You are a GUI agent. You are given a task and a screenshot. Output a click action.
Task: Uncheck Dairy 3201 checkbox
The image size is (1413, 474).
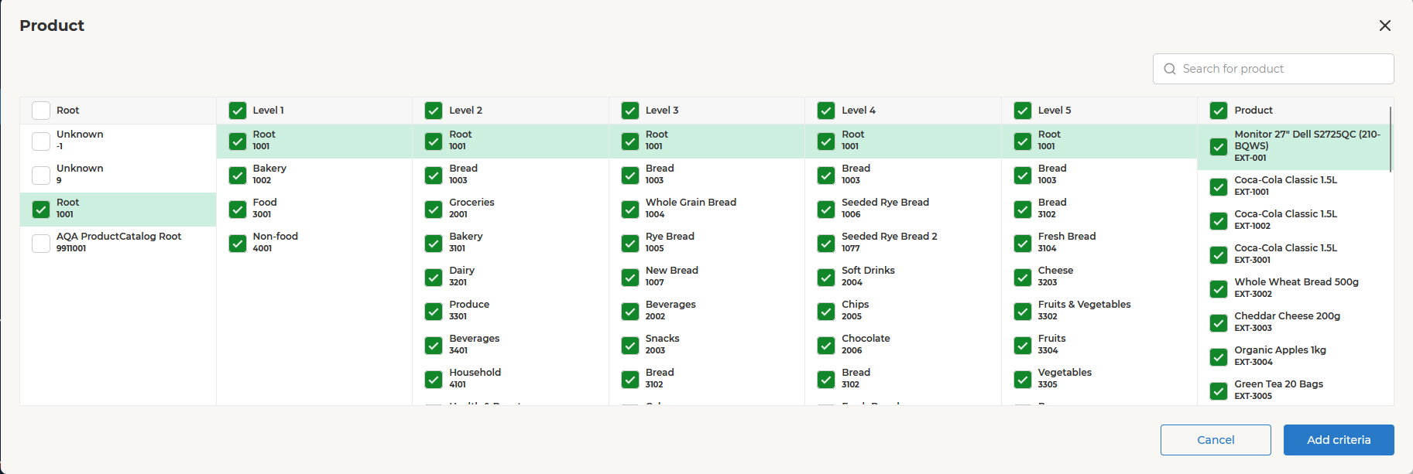click(434, 278)
